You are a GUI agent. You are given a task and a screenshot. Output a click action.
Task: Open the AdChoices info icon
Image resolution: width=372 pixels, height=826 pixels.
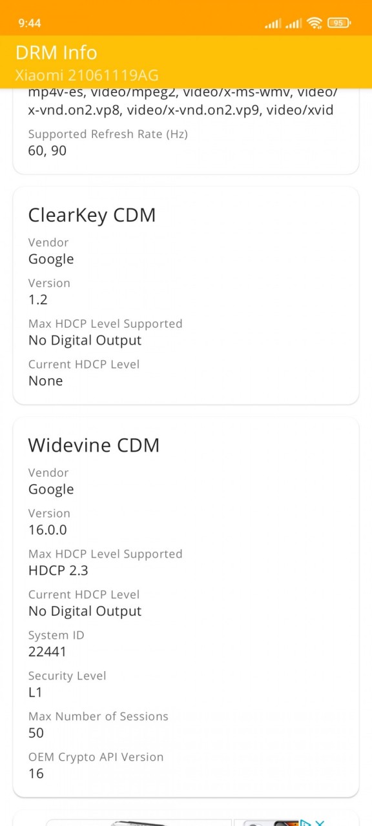[306, 823]
